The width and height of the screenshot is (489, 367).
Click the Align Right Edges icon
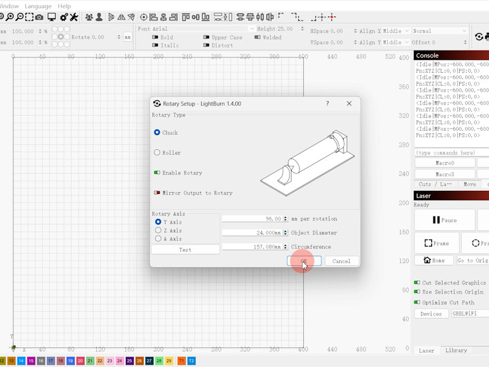pyautogui.click(x=174, y=17)
